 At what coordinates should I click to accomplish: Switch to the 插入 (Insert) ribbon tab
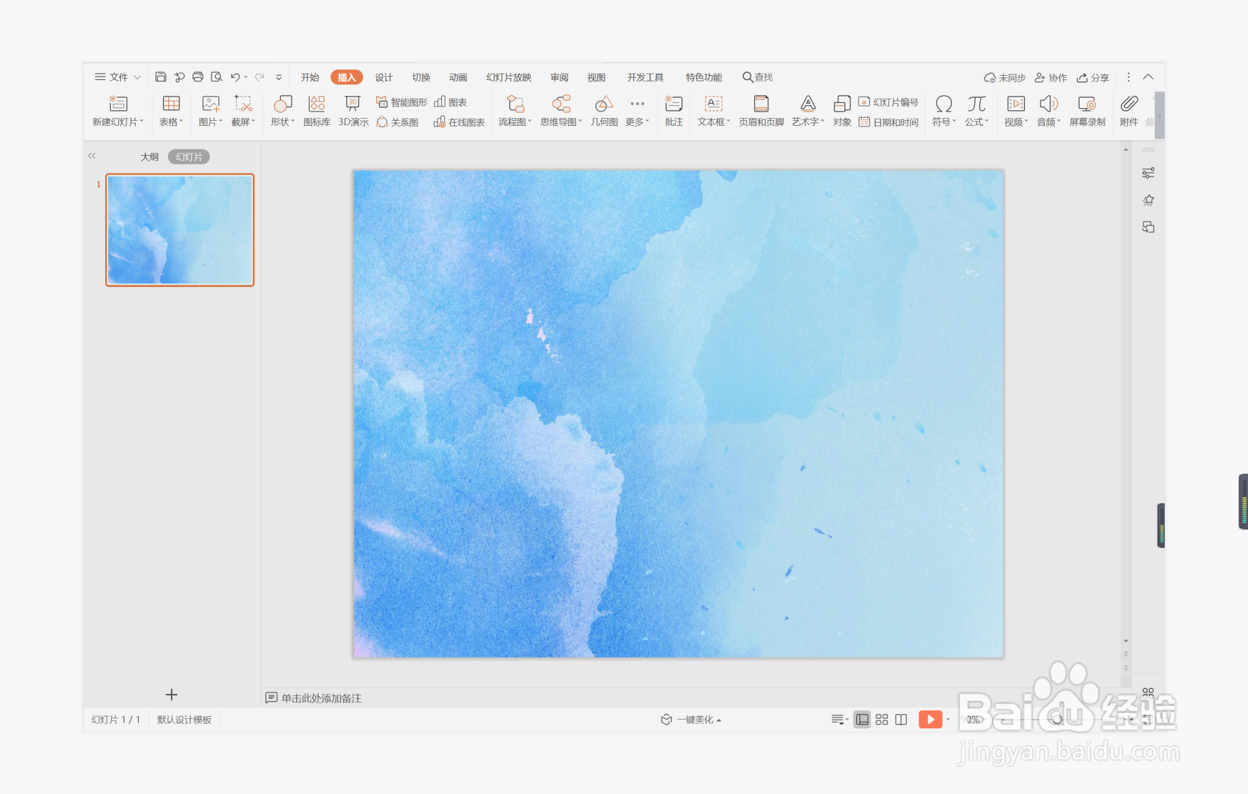click(347, 78)
